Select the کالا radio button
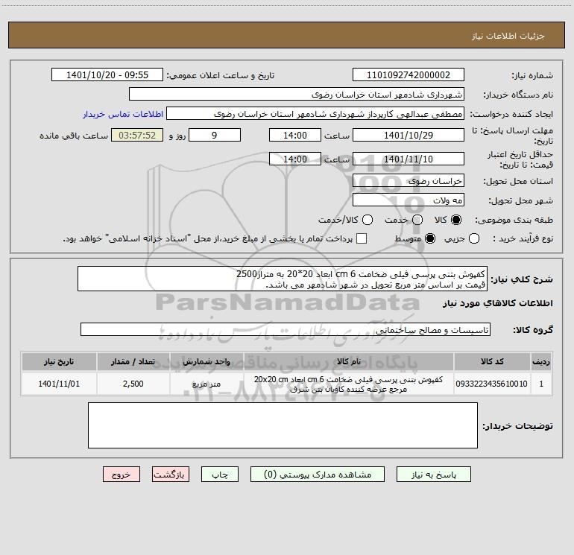This screenshot has width=574, height=555. [456, 220]
